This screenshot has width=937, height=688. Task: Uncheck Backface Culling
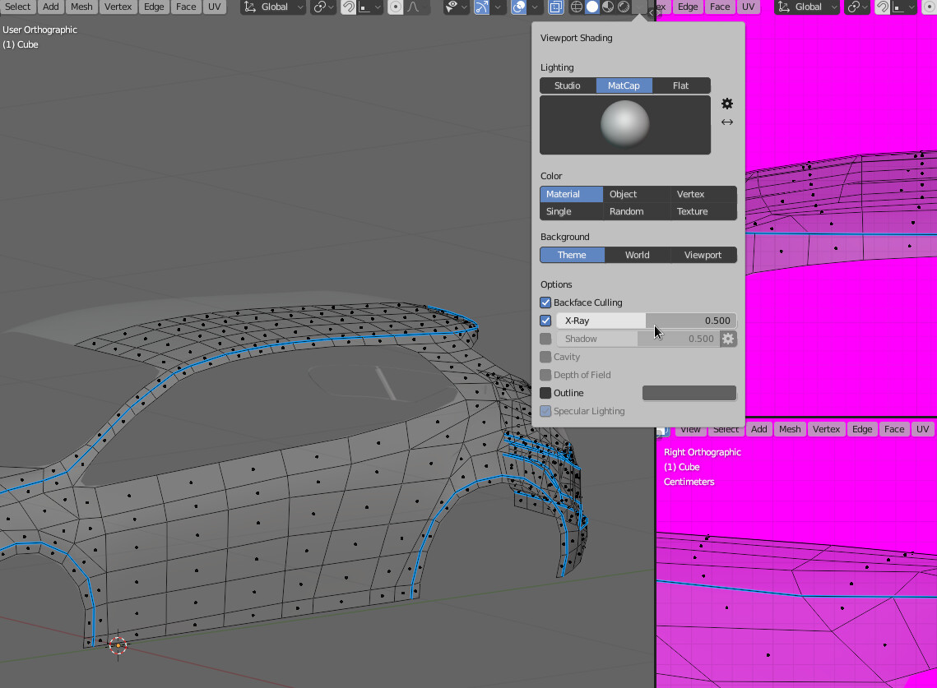pyautogui.click(x=545, y=302)
